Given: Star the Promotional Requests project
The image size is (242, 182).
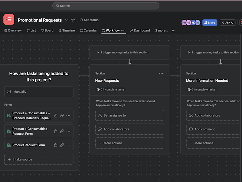Looking at the screenshot, I should [x=73, y=20].
